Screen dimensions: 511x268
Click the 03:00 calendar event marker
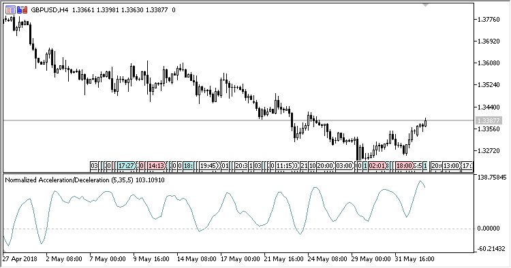[344, 166]
